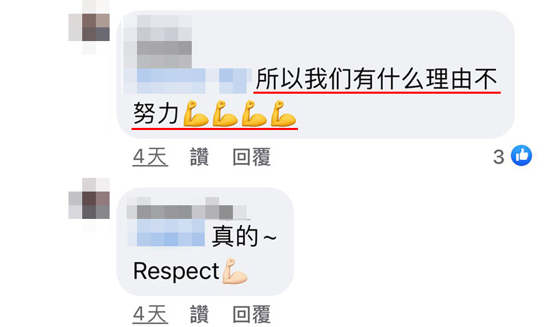Click the first yellow bicep emoji after 努力
The width and height of the screenshot is (548, 327).
click(196, 114)
